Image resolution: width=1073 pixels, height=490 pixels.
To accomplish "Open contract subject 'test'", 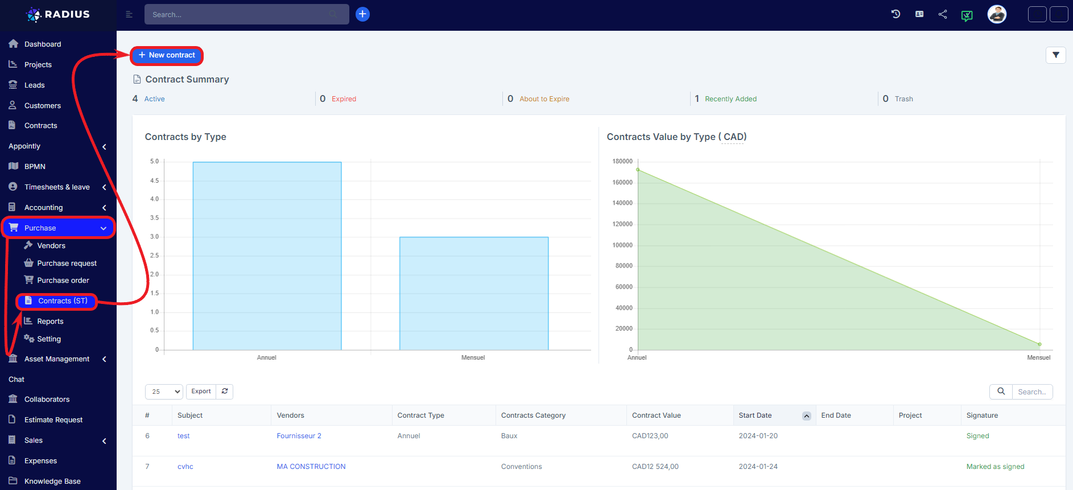I will point(183,436).
